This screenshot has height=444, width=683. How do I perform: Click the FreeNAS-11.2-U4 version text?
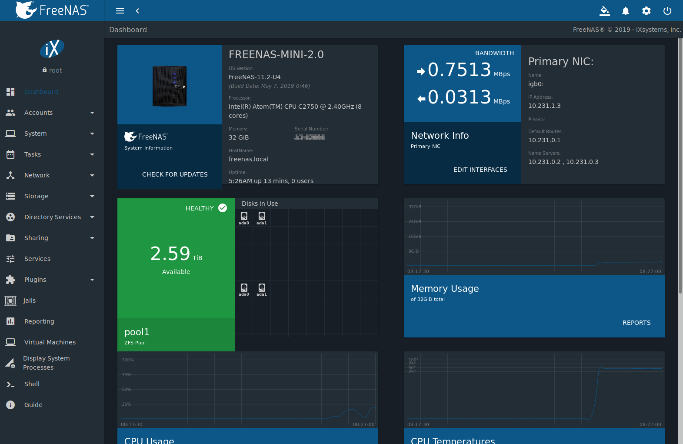[255, 77]
